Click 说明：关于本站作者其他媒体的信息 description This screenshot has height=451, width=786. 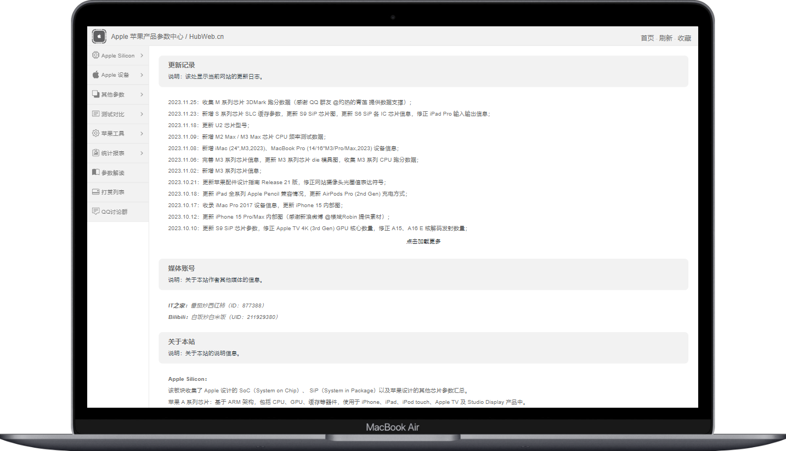click(x=216, y=280)
